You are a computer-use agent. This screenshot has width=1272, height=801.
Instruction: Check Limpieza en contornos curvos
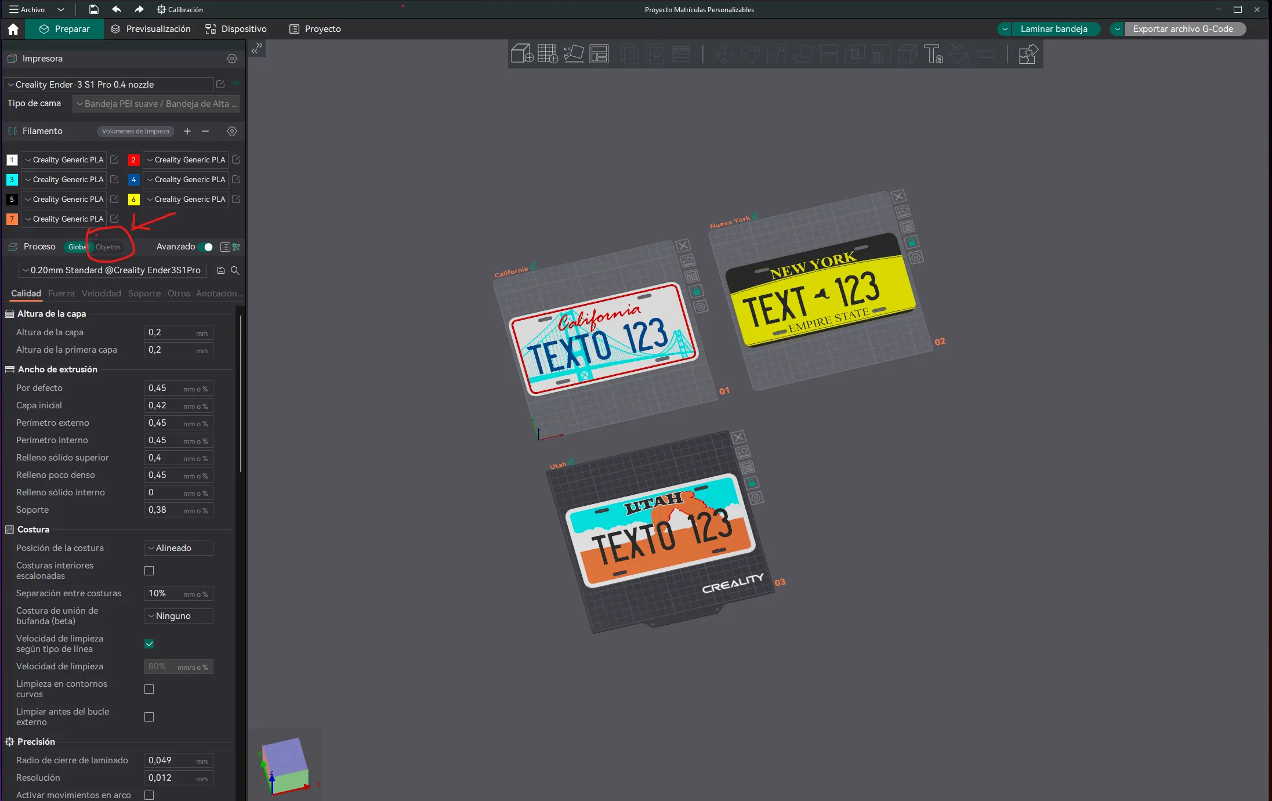pyautogui.click(x=149, y=689)
